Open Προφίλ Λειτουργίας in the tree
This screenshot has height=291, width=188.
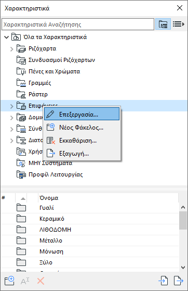pyautogui.click(x=56, y=174)
